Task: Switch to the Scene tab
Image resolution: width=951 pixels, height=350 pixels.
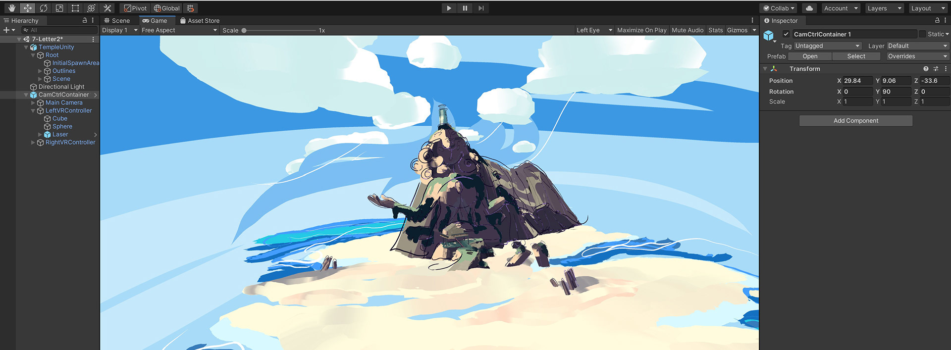Action: pos(117,20)
